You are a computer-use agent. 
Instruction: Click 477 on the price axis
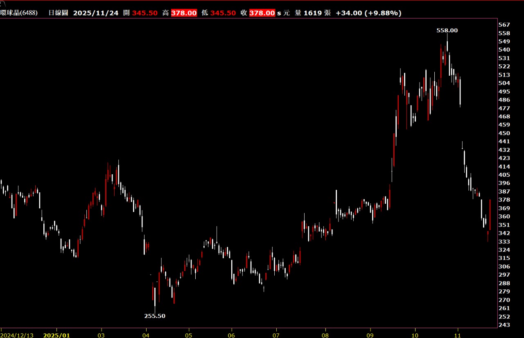coord(504,108)
